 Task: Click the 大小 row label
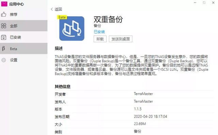pos(58,124)
